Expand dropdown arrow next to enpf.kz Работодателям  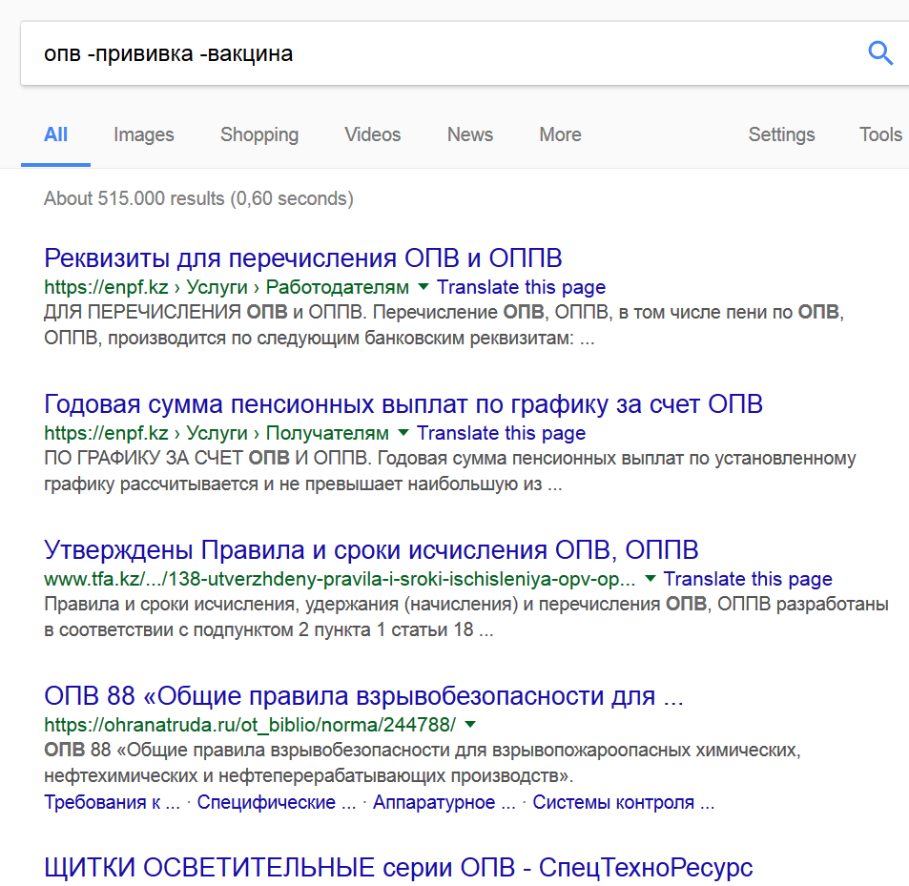click(x=423, y=287)
